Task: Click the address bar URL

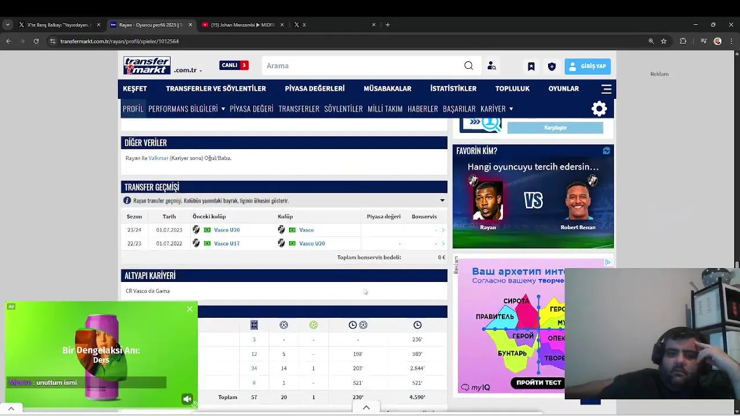Action: [x=120, y=42]
